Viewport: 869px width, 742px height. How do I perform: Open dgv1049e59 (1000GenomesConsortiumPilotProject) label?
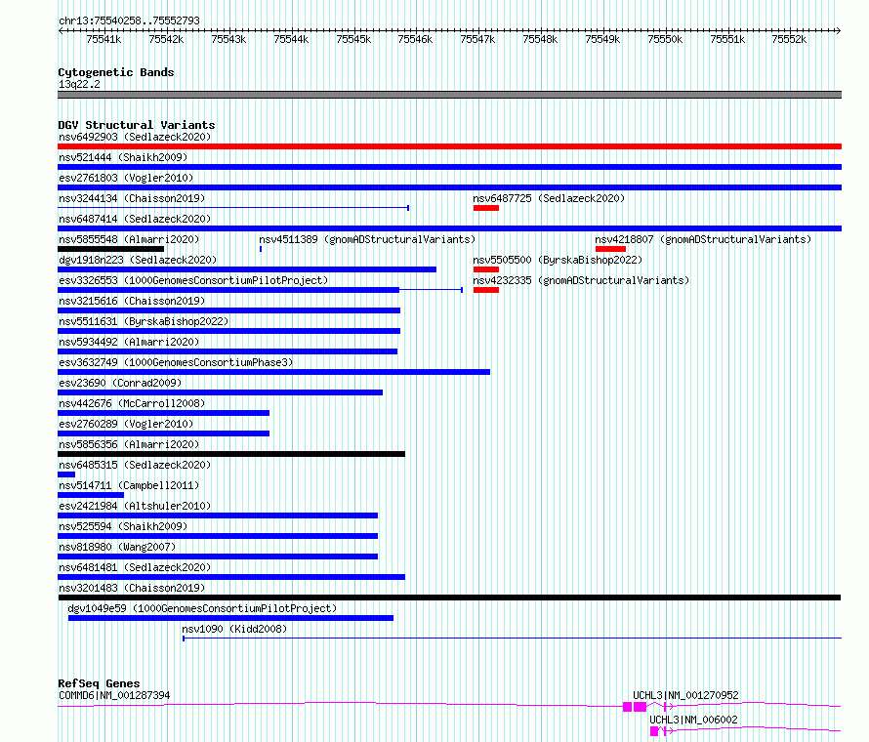(202, 608)
